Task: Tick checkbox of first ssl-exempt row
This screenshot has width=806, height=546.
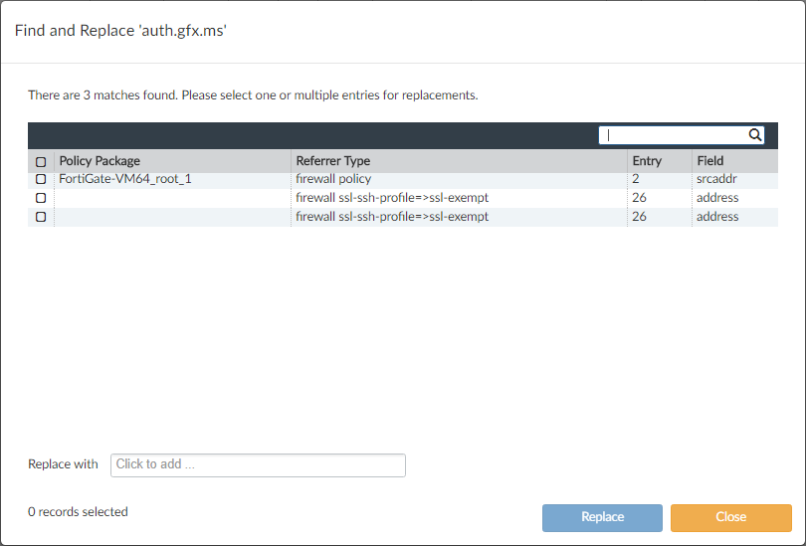Action: [x=41, y=198]
